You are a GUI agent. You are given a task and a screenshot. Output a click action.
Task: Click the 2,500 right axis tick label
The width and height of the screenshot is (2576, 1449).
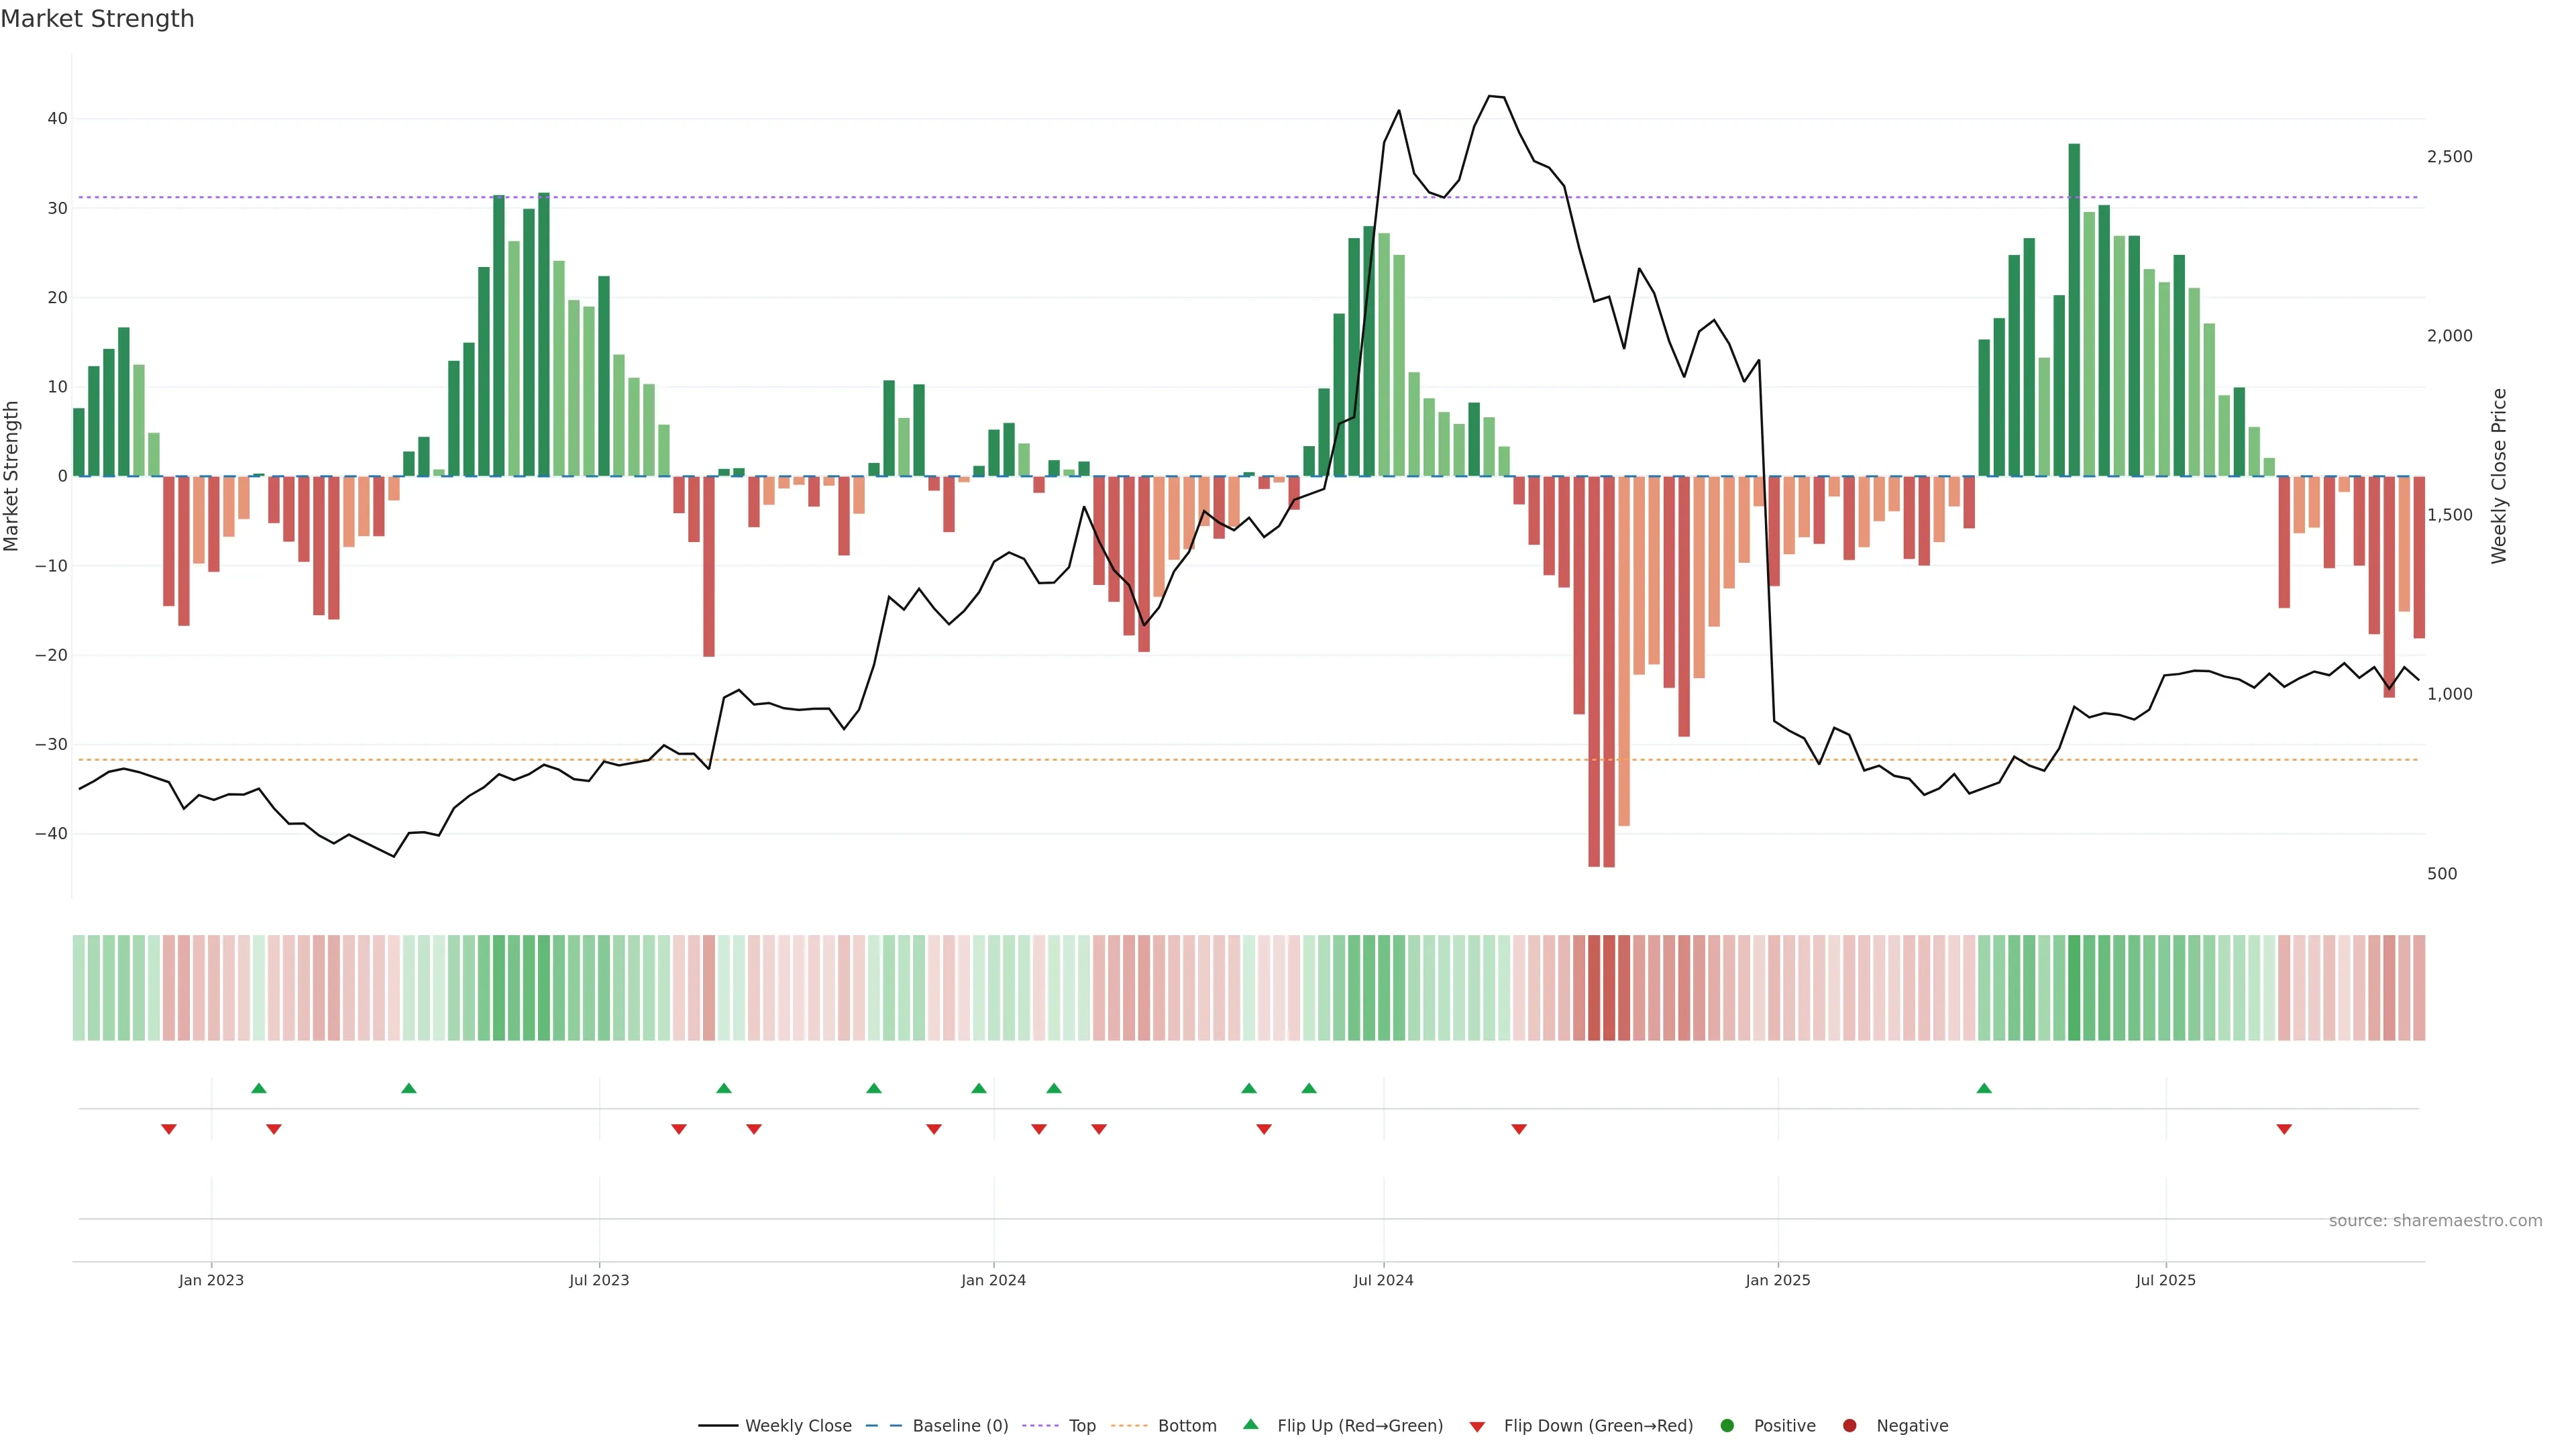click(2449, 157)
